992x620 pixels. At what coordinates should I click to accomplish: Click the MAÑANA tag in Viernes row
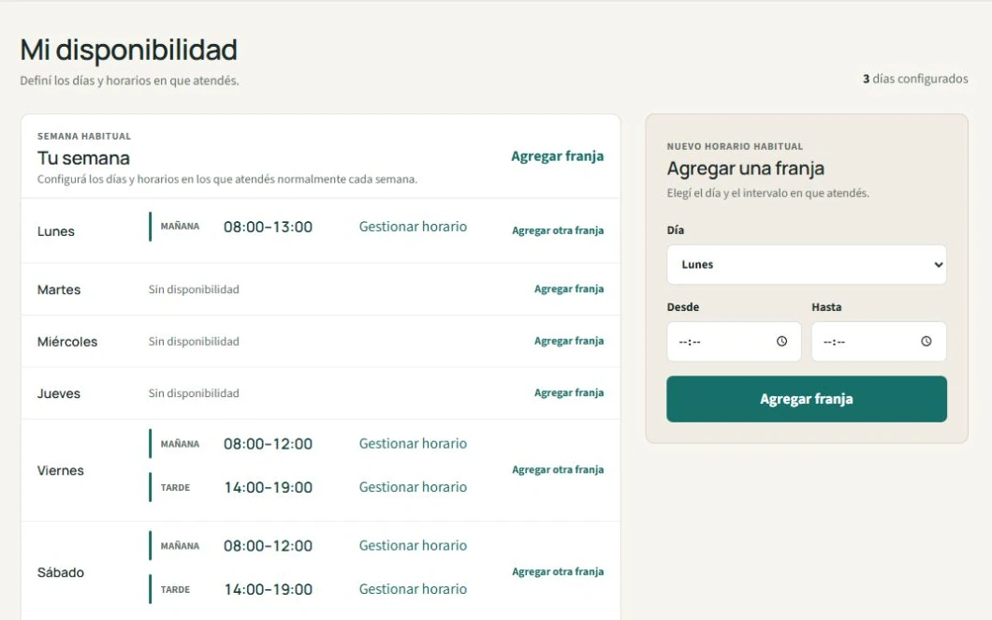180,444
